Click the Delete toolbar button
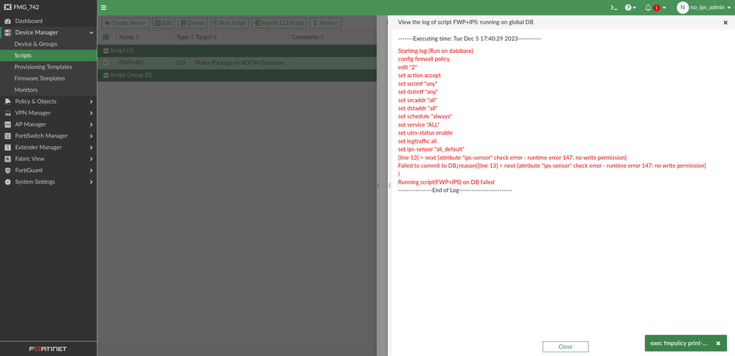Screen dimensions: 735x356 [x=192, y=23]
